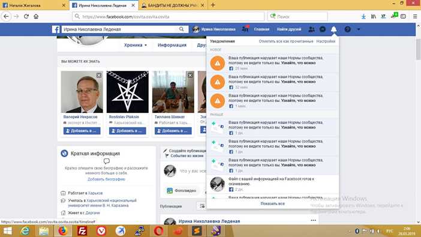The width and height of the screenshot is (421, 237).
Task: Open the help question mark icon
Action: click(347, 29)
